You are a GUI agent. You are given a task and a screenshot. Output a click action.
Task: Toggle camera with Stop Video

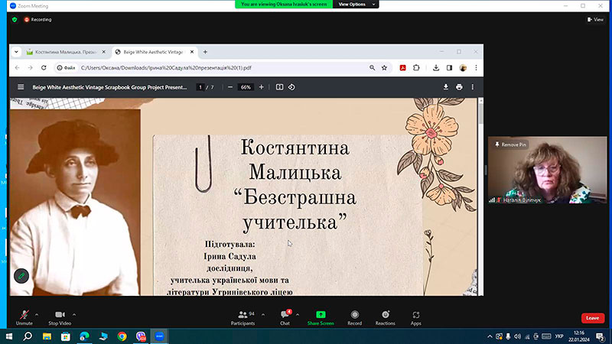tap(60, 317)
